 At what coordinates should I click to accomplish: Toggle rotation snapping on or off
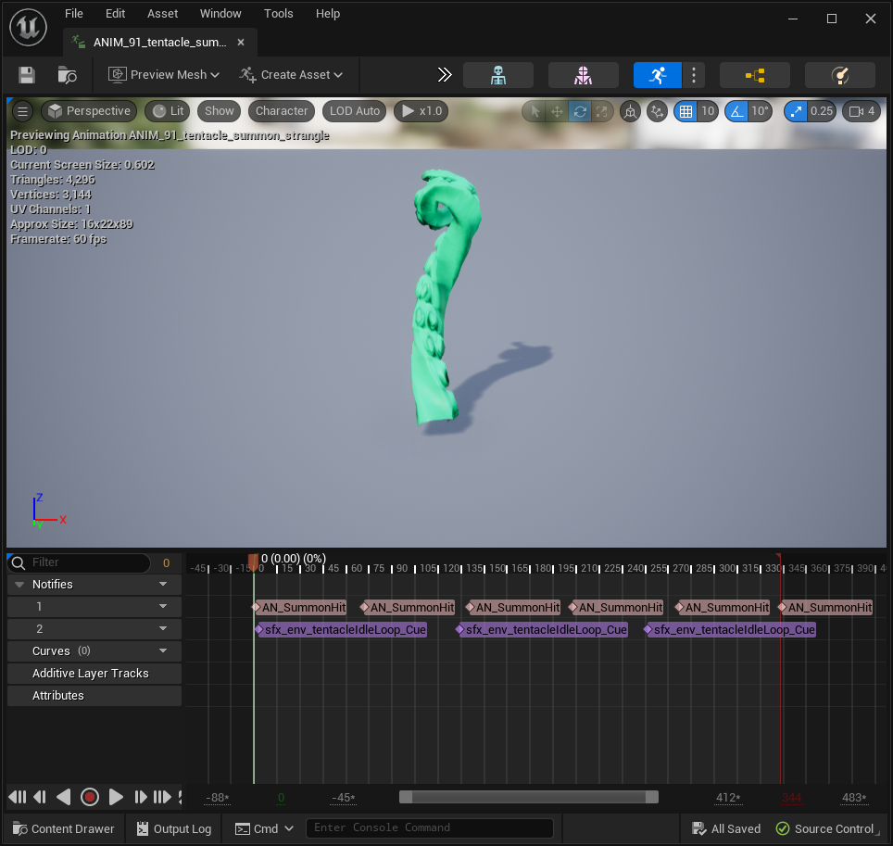tap(737, 112)
